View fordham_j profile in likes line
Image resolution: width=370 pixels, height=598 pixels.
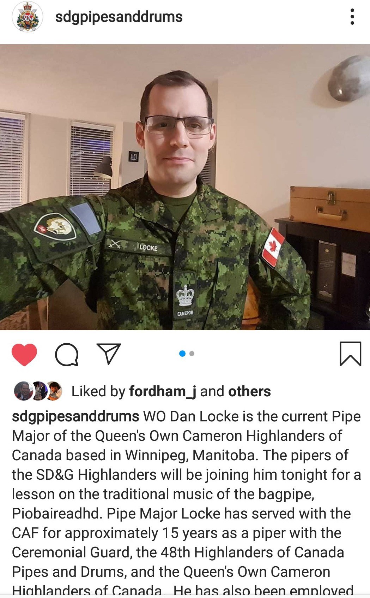[x=163, y=391]
